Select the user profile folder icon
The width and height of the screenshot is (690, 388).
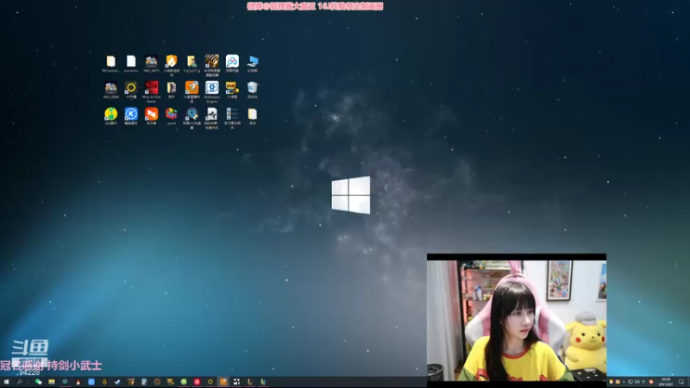pyautogui.click(x=191, y=63)
